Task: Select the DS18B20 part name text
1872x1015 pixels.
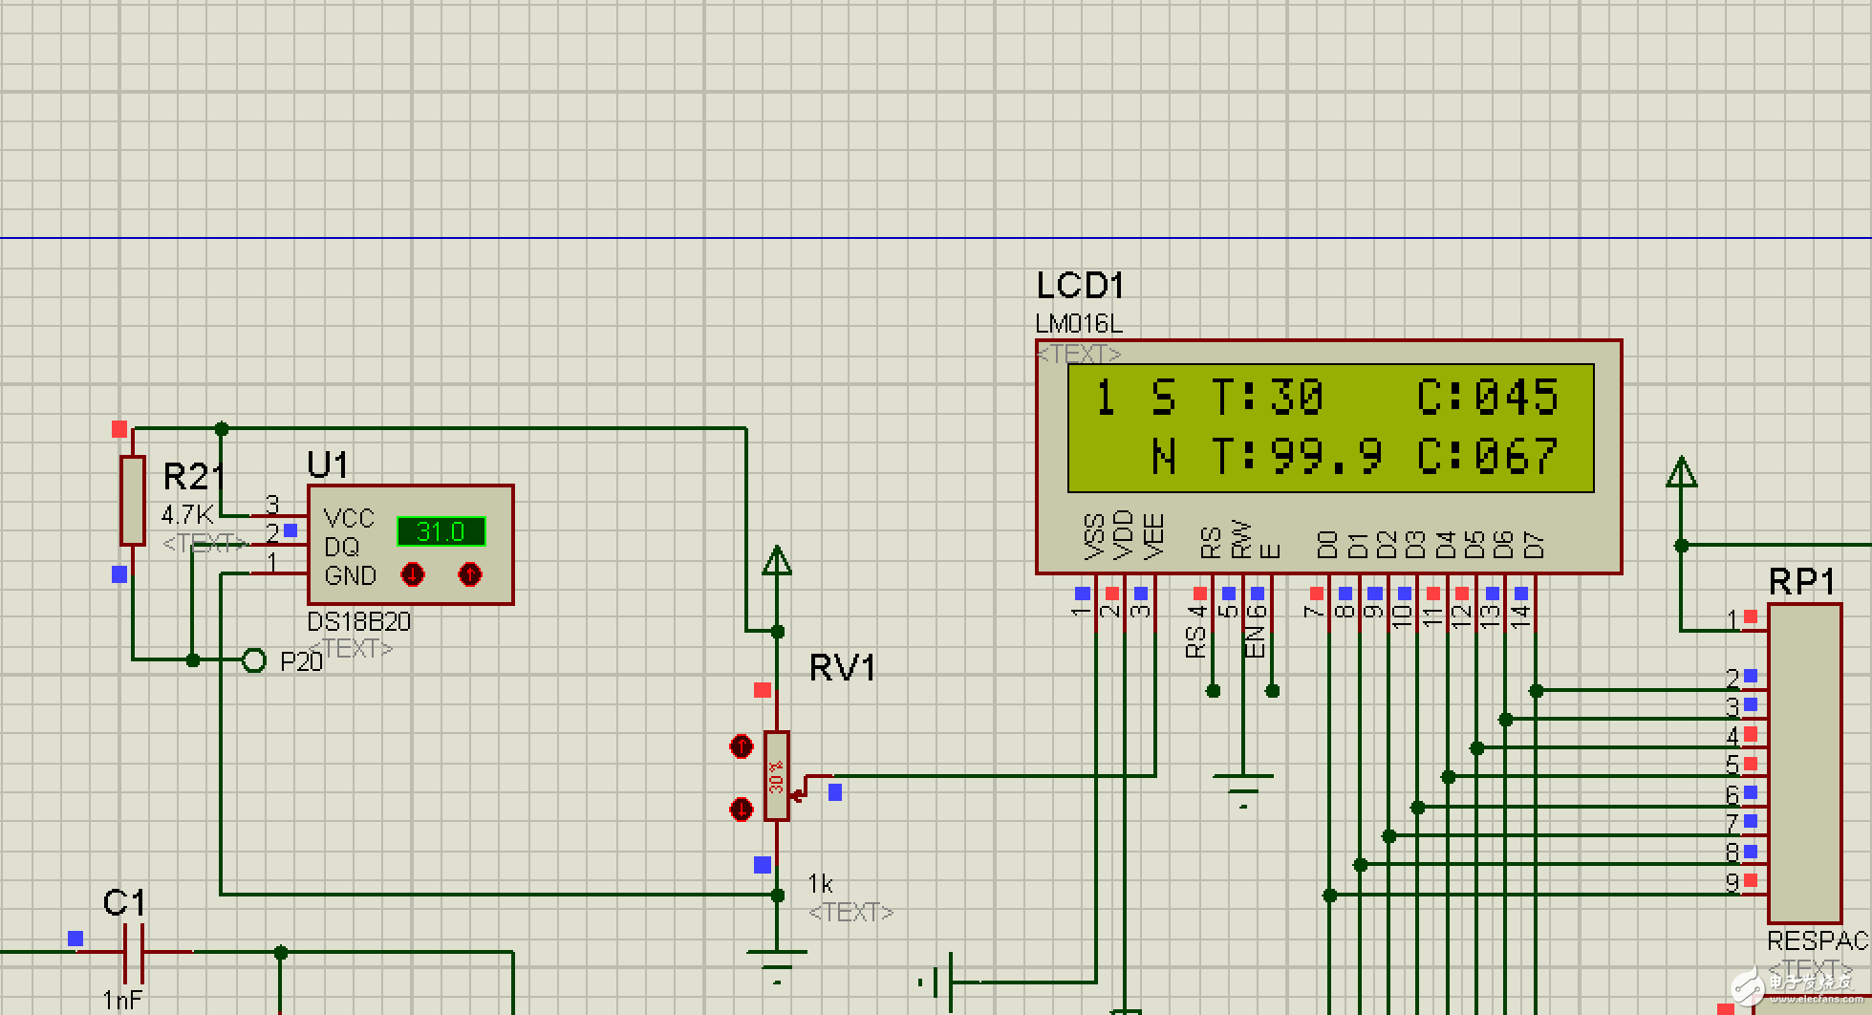Action: coord(358,622)
